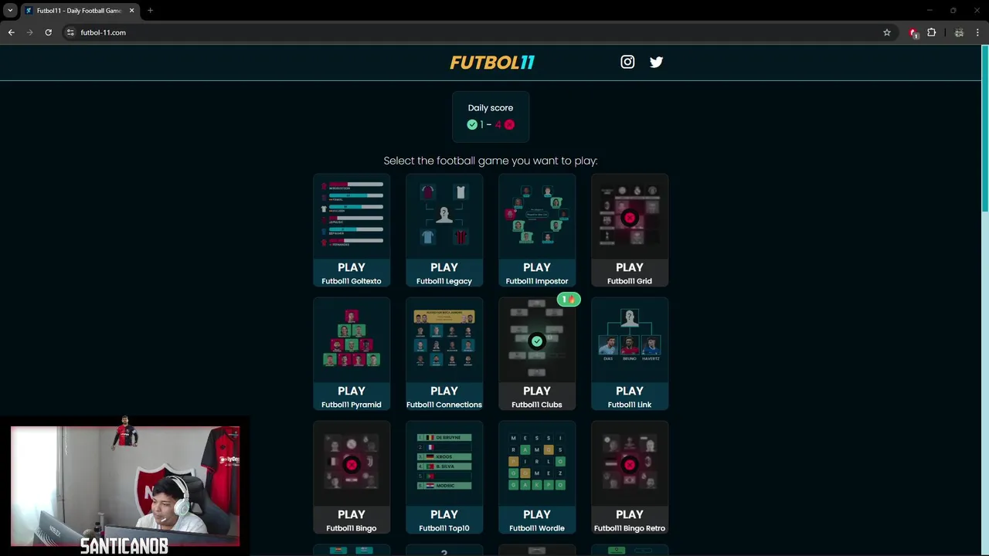Click the page vertical scrollbar
Image resolution: width=989 pixels, height=556 pixels.
pos(985,127)
